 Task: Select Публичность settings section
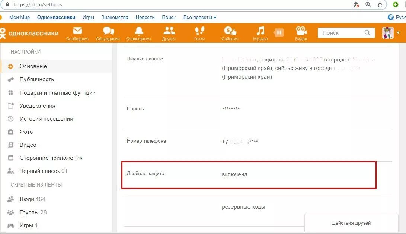[57, 79]
